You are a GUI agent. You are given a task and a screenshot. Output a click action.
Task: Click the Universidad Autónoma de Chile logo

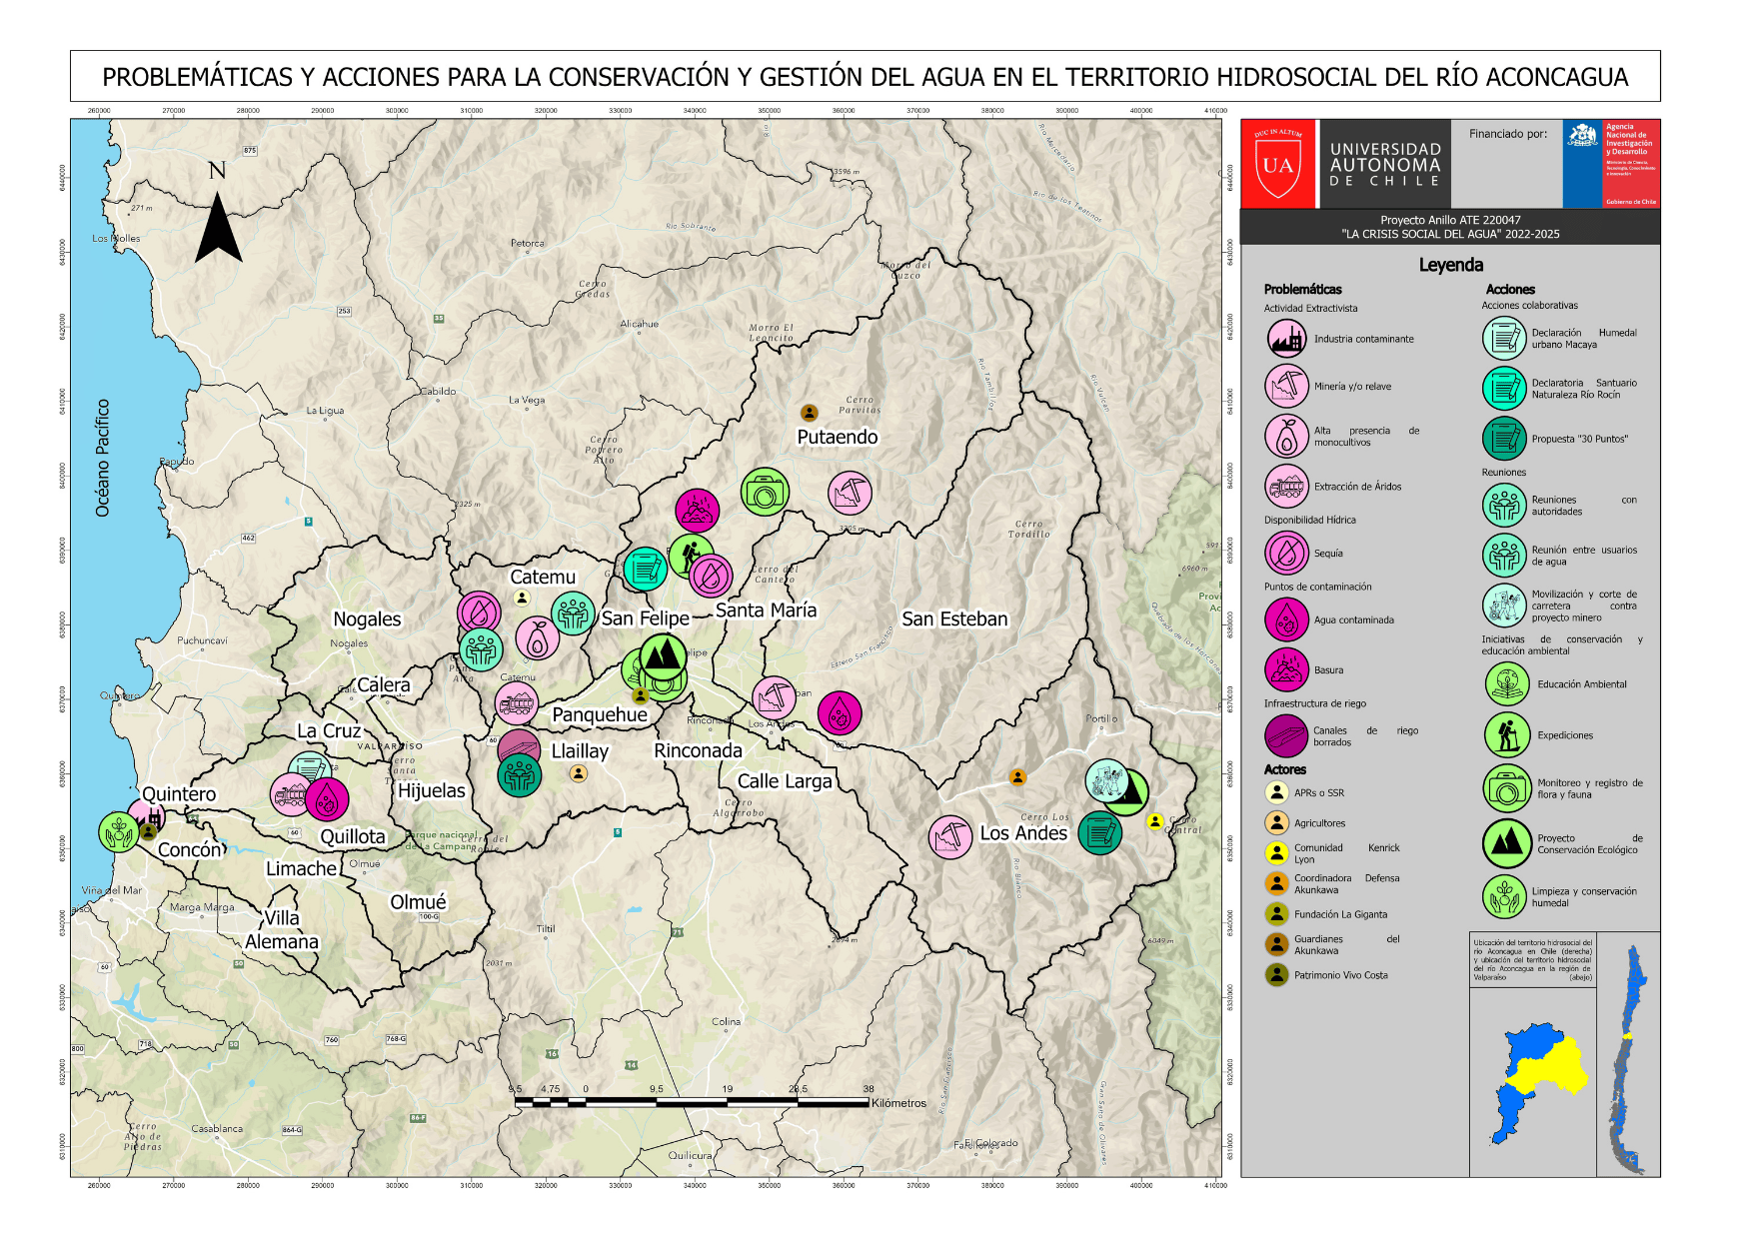[x=1345, y=164]
